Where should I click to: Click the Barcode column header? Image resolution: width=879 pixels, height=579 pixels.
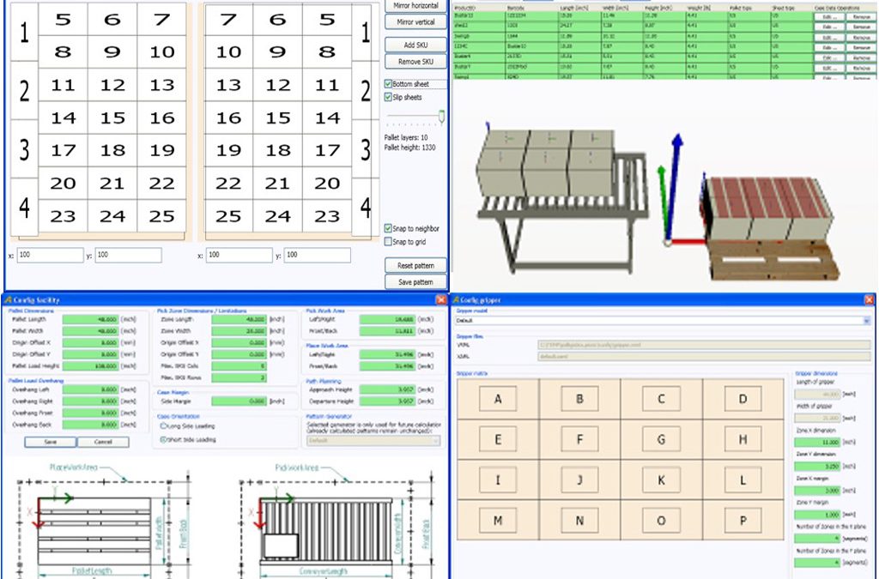[516, 8]
